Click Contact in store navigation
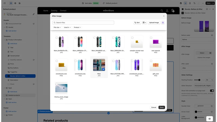Screen dimensions: 217x122 tap(63, 11)
